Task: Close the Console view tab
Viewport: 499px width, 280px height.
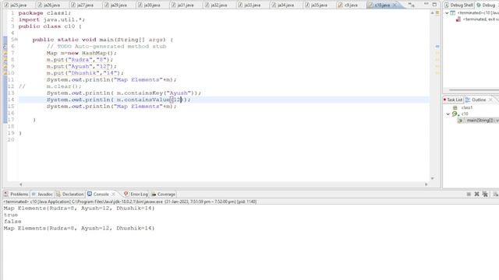Action: (113, 194)
